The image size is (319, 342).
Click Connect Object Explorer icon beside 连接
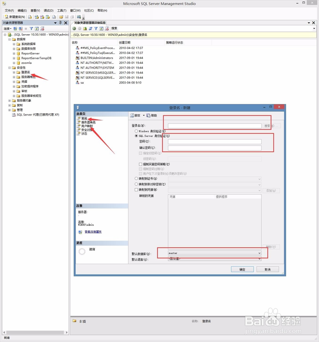click(x=15, y=29)
